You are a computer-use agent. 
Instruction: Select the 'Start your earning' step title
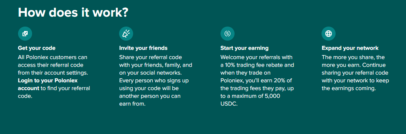244,48
